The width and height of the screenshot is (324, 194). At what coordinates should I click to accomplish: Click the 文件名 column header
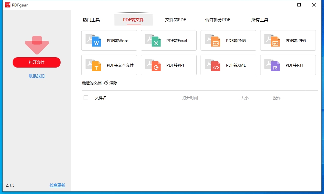click(x=101, y=98)
